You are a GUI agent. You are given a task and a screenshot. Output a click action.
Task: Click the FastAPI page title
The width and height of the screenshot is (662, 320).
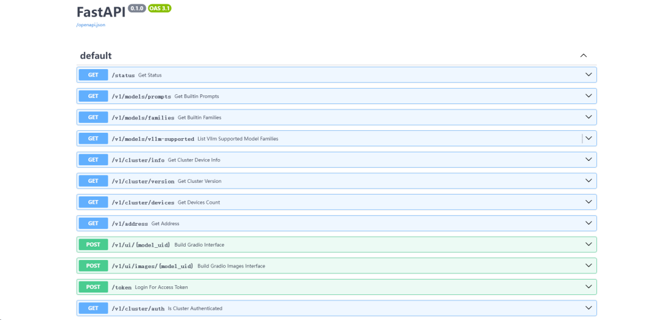101,12
